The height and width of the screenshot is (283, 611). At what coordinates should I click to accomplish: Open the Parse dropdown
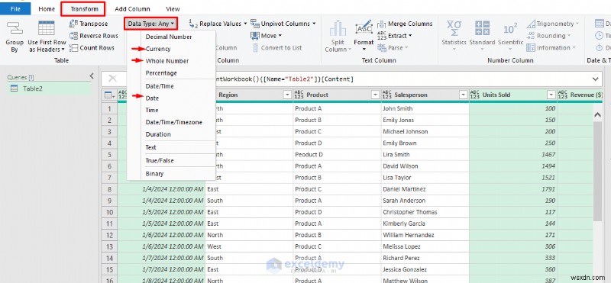tap(393, 48)
